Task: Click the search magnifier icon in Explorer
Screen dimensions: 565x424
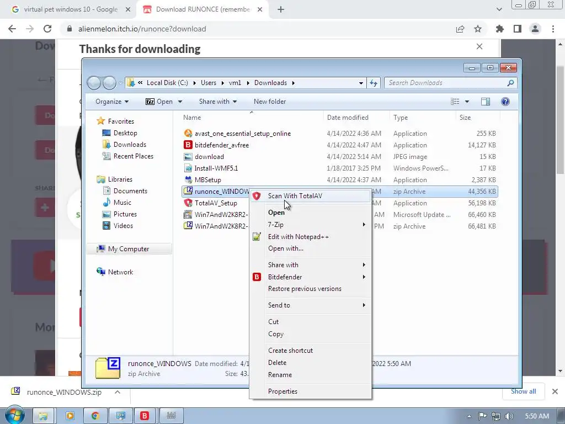Action: pos(510,83)
